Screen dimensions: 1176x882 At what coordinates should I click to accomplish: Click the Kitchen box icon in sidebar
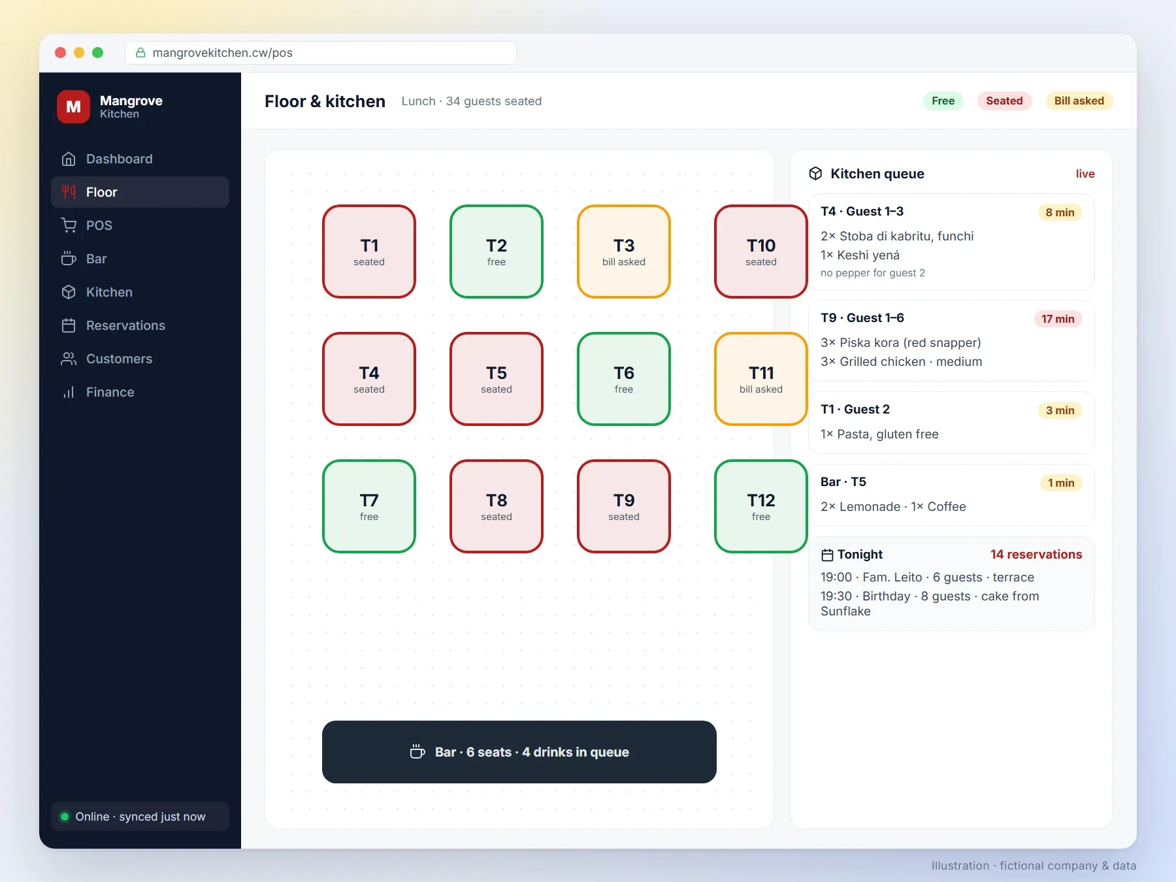pyautogui.click(x=69, y=292)
